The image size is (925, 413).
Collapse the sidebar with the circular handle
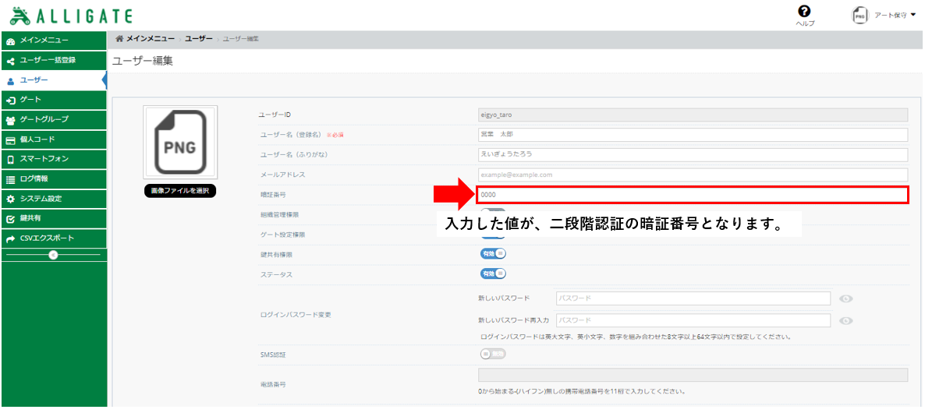53,255
